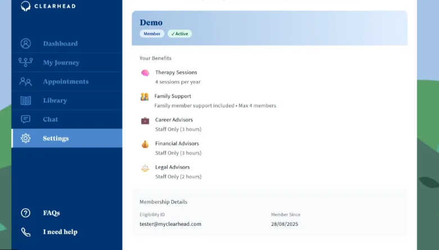439x250 pixels.
Task: Click the Therapy Sessions brain icon
Action: click(x=145, y=73)
